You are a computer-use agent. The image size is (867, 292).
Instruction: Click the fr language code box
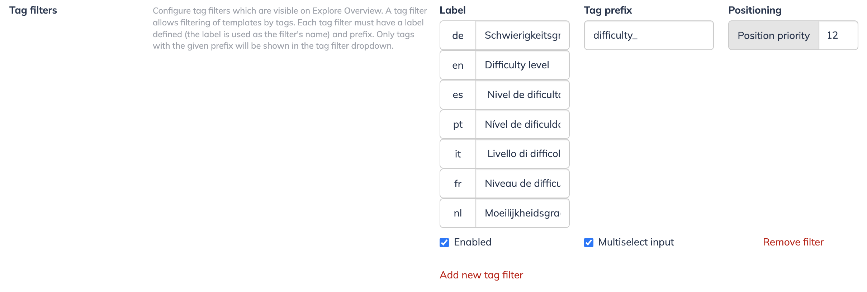458,184
